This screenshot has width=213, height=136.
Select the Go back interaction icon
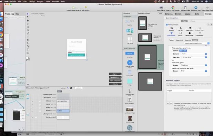(x=172, y=28)
